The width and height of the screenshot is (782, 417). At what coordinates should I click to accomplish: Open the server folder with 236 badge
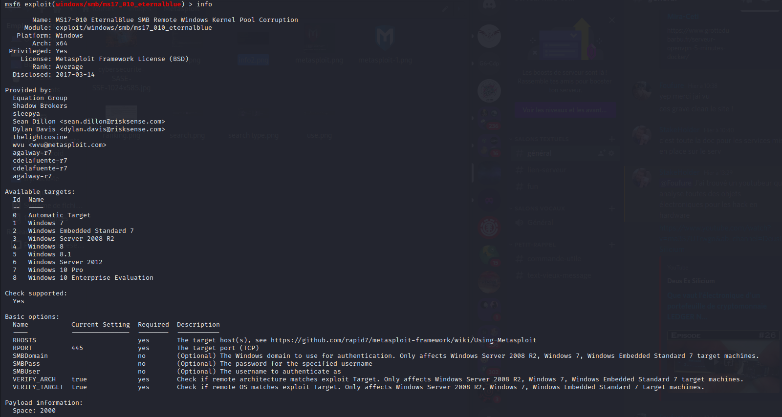489,119
